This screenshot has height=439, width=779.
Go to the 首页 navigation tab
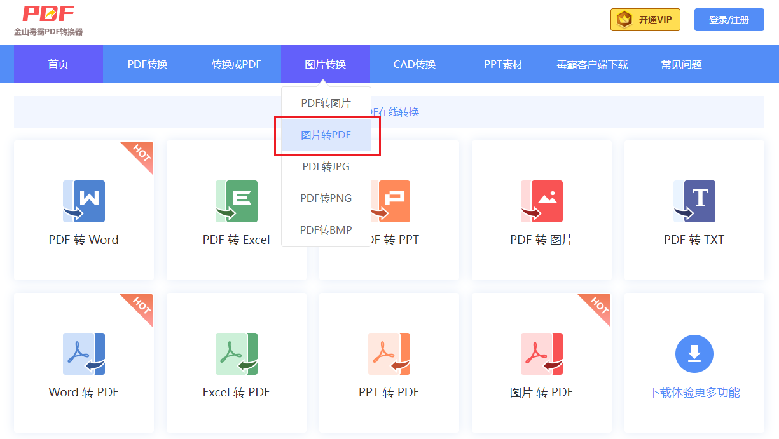(57, 64)
